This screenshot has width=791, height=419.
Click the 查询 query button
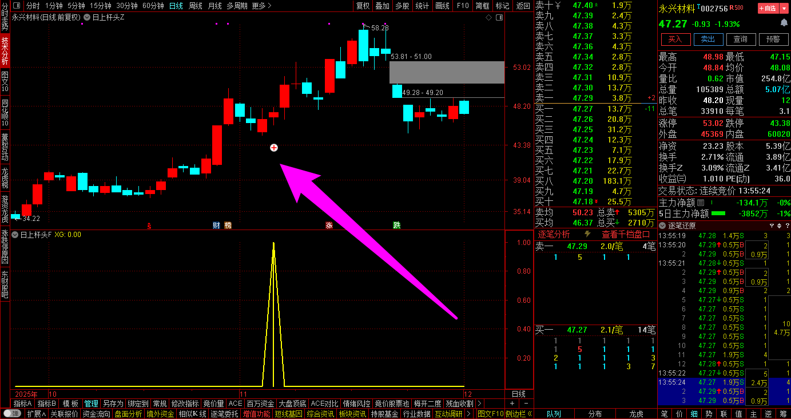coord(741,39)
